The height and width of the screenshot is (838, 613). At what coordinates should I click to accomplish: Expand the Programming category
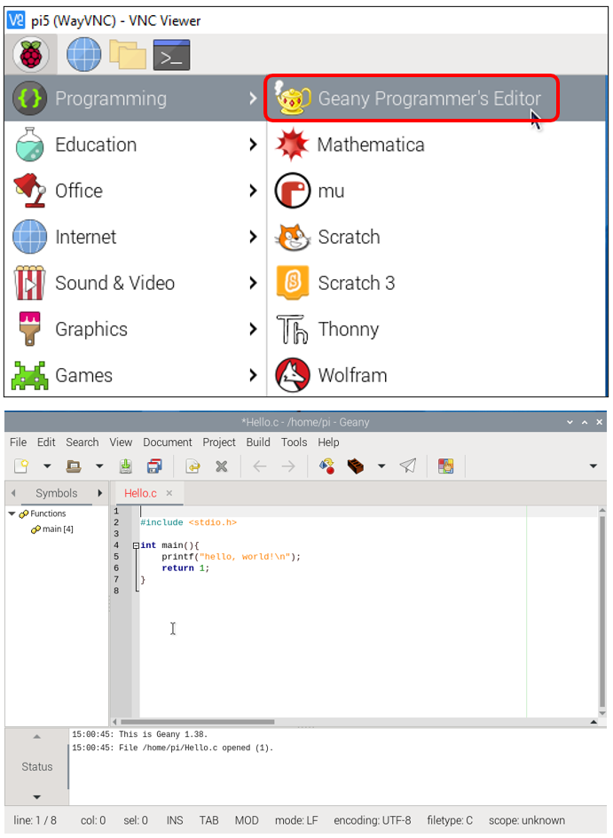click(x=135, y=98)
